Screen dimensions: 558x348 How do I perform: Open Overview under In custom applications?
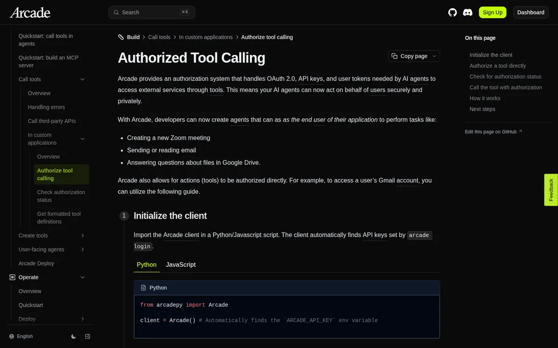click(x=48, y=156)
